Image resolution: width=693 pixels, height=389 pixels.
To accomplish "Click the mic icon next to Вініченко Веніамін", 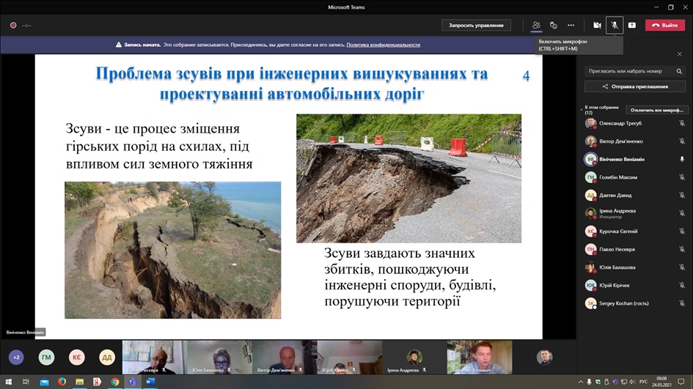I will (682, 159).
